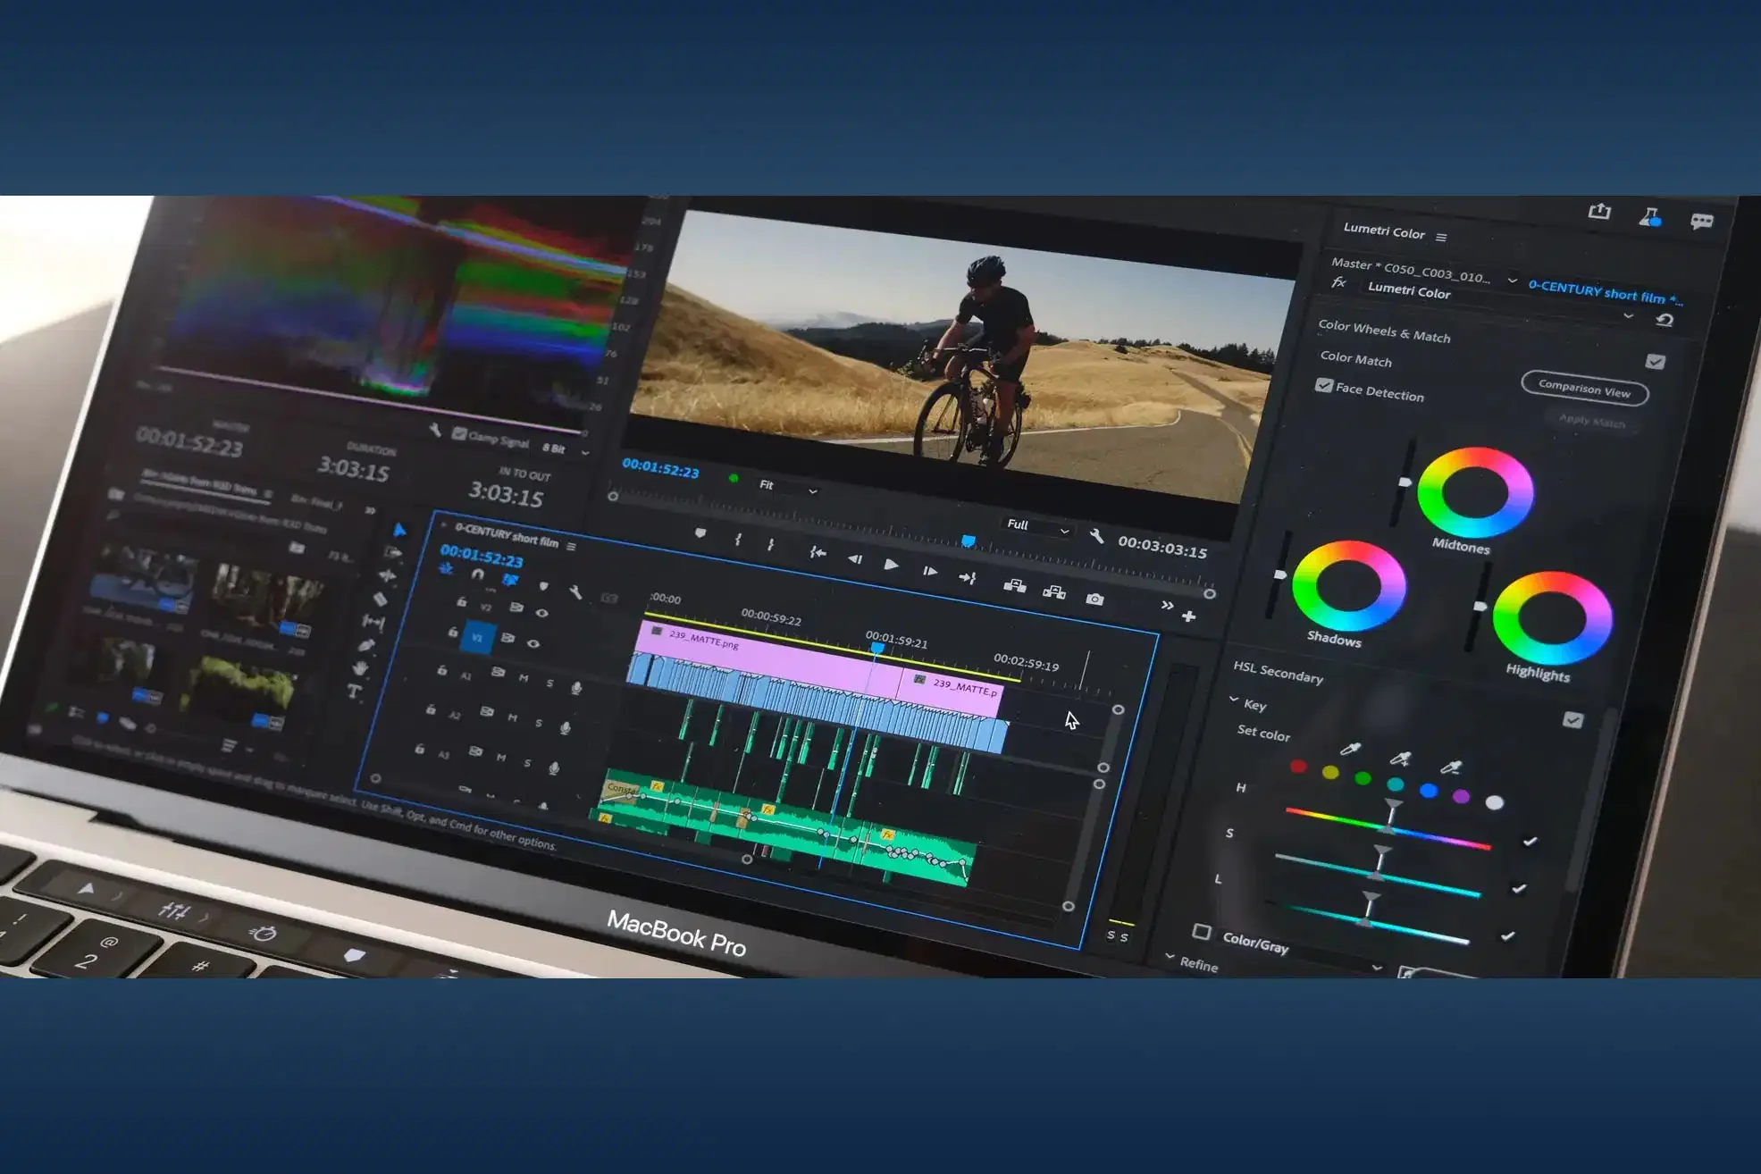1761x1174 pixels.
Task: Toggle V1 track visibility eye
Action: pyautogui.click(x=533, y=643)
